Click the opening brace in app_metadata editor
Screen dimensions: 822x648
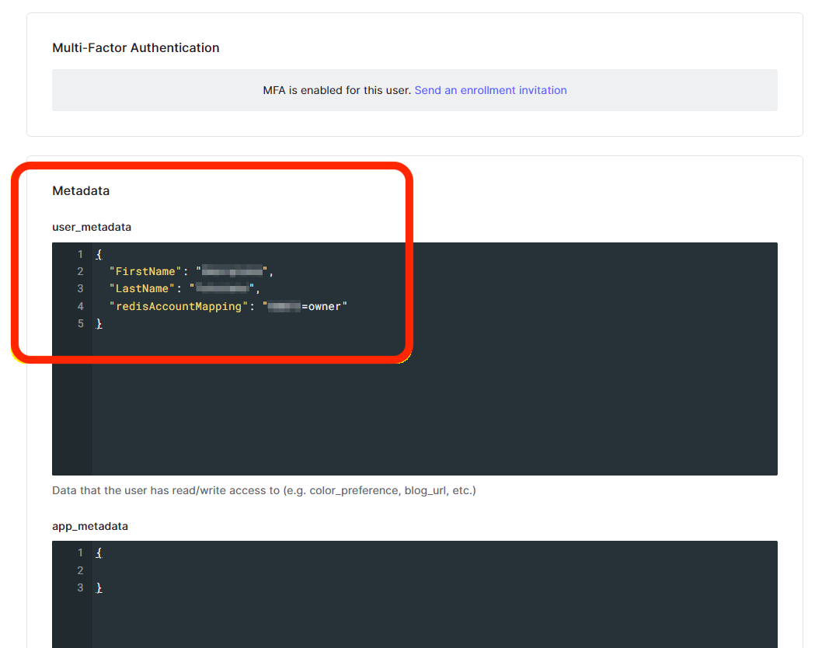(99, 553)
